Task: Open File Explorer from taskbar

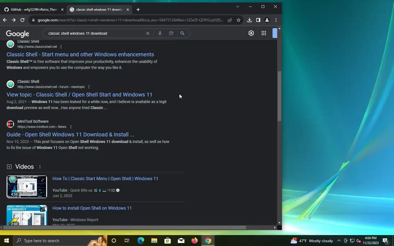Action: coord(154,241)
